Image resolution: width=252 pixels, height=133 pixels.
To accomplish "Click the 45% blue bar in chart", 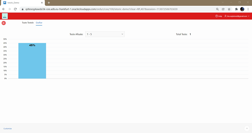I will [x=32, y=61].
